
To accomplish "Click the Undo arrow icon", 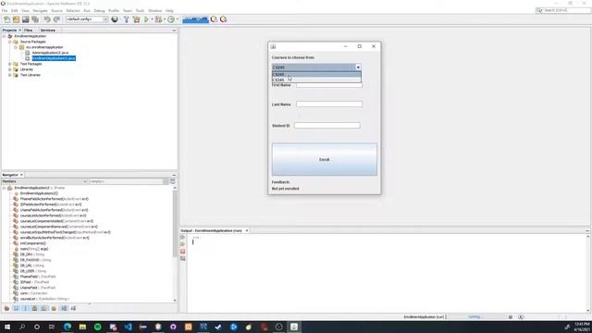I will tap(47, 19).
